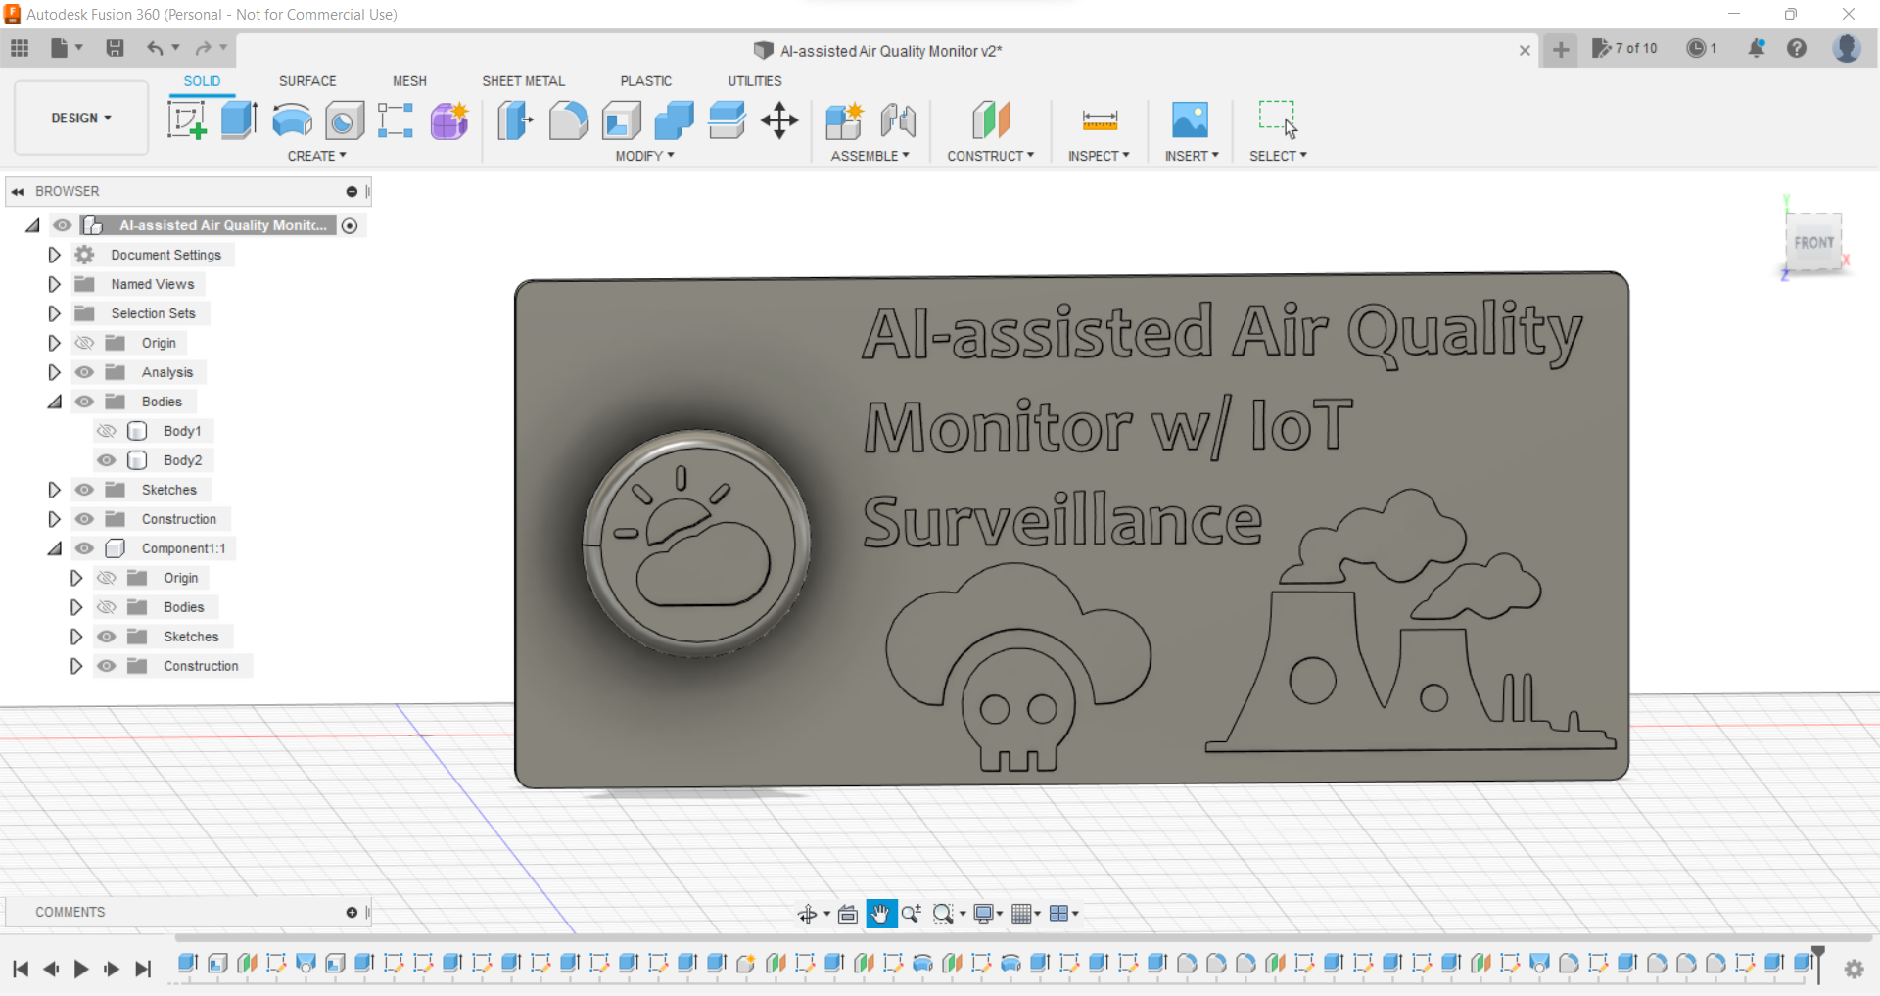This screenshot has height=996, width=1880.
Task: Toggle visibility of Sketches folder
Action: coord(85,490)
